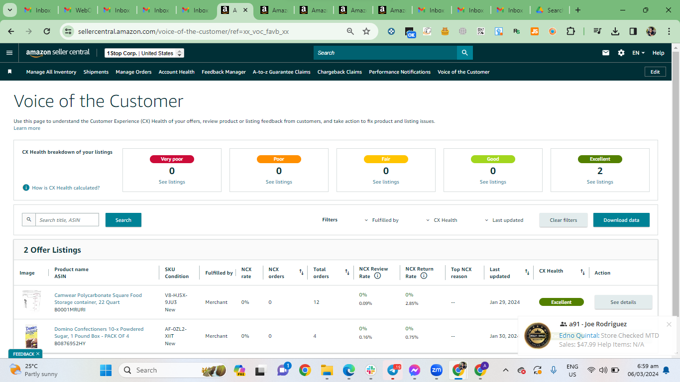This screenshot has width=680, height=382.
Task: Go back to the previous page
Action: 11,31
